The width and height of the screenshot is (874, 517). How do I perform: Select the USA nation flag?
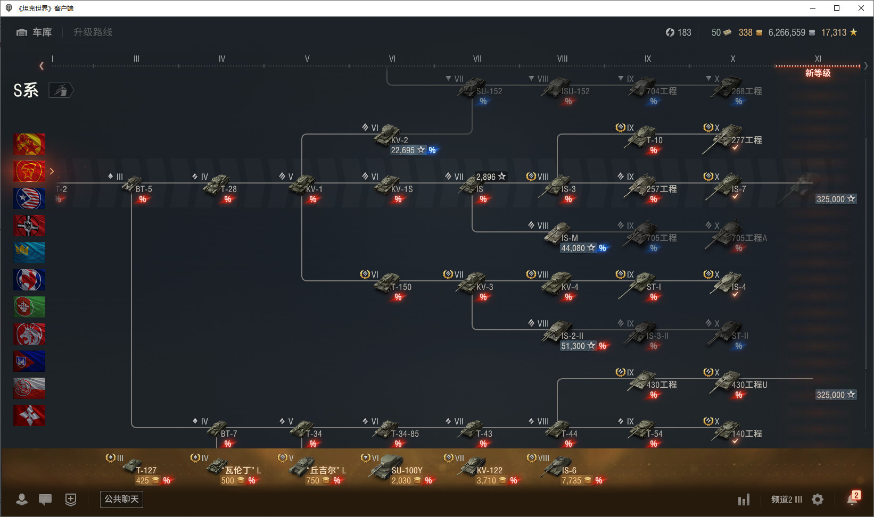point(29,198)
